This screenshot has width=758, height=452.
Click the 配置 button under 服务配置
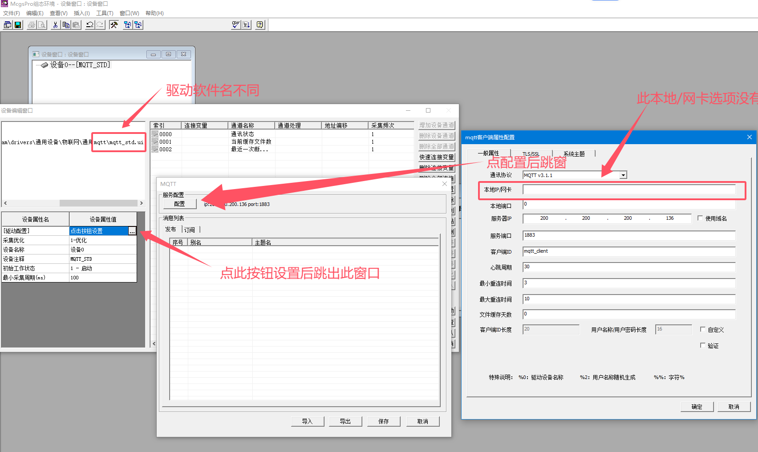pos(179,204)
